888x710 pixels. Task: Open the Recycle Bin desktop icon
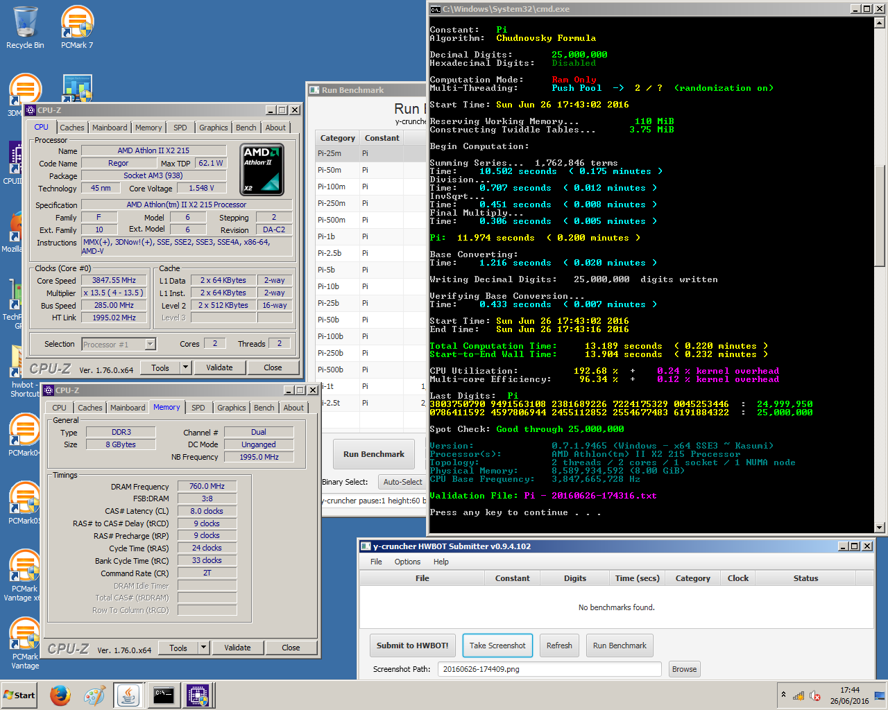[25, 28]
